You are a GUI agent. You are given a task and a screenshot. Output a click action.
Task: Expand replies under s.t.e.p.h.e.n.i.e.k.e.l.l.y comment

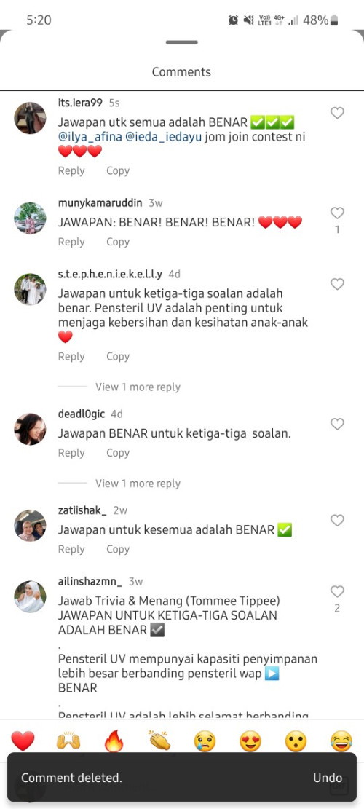pyautogui.click(x=138, y=387)
